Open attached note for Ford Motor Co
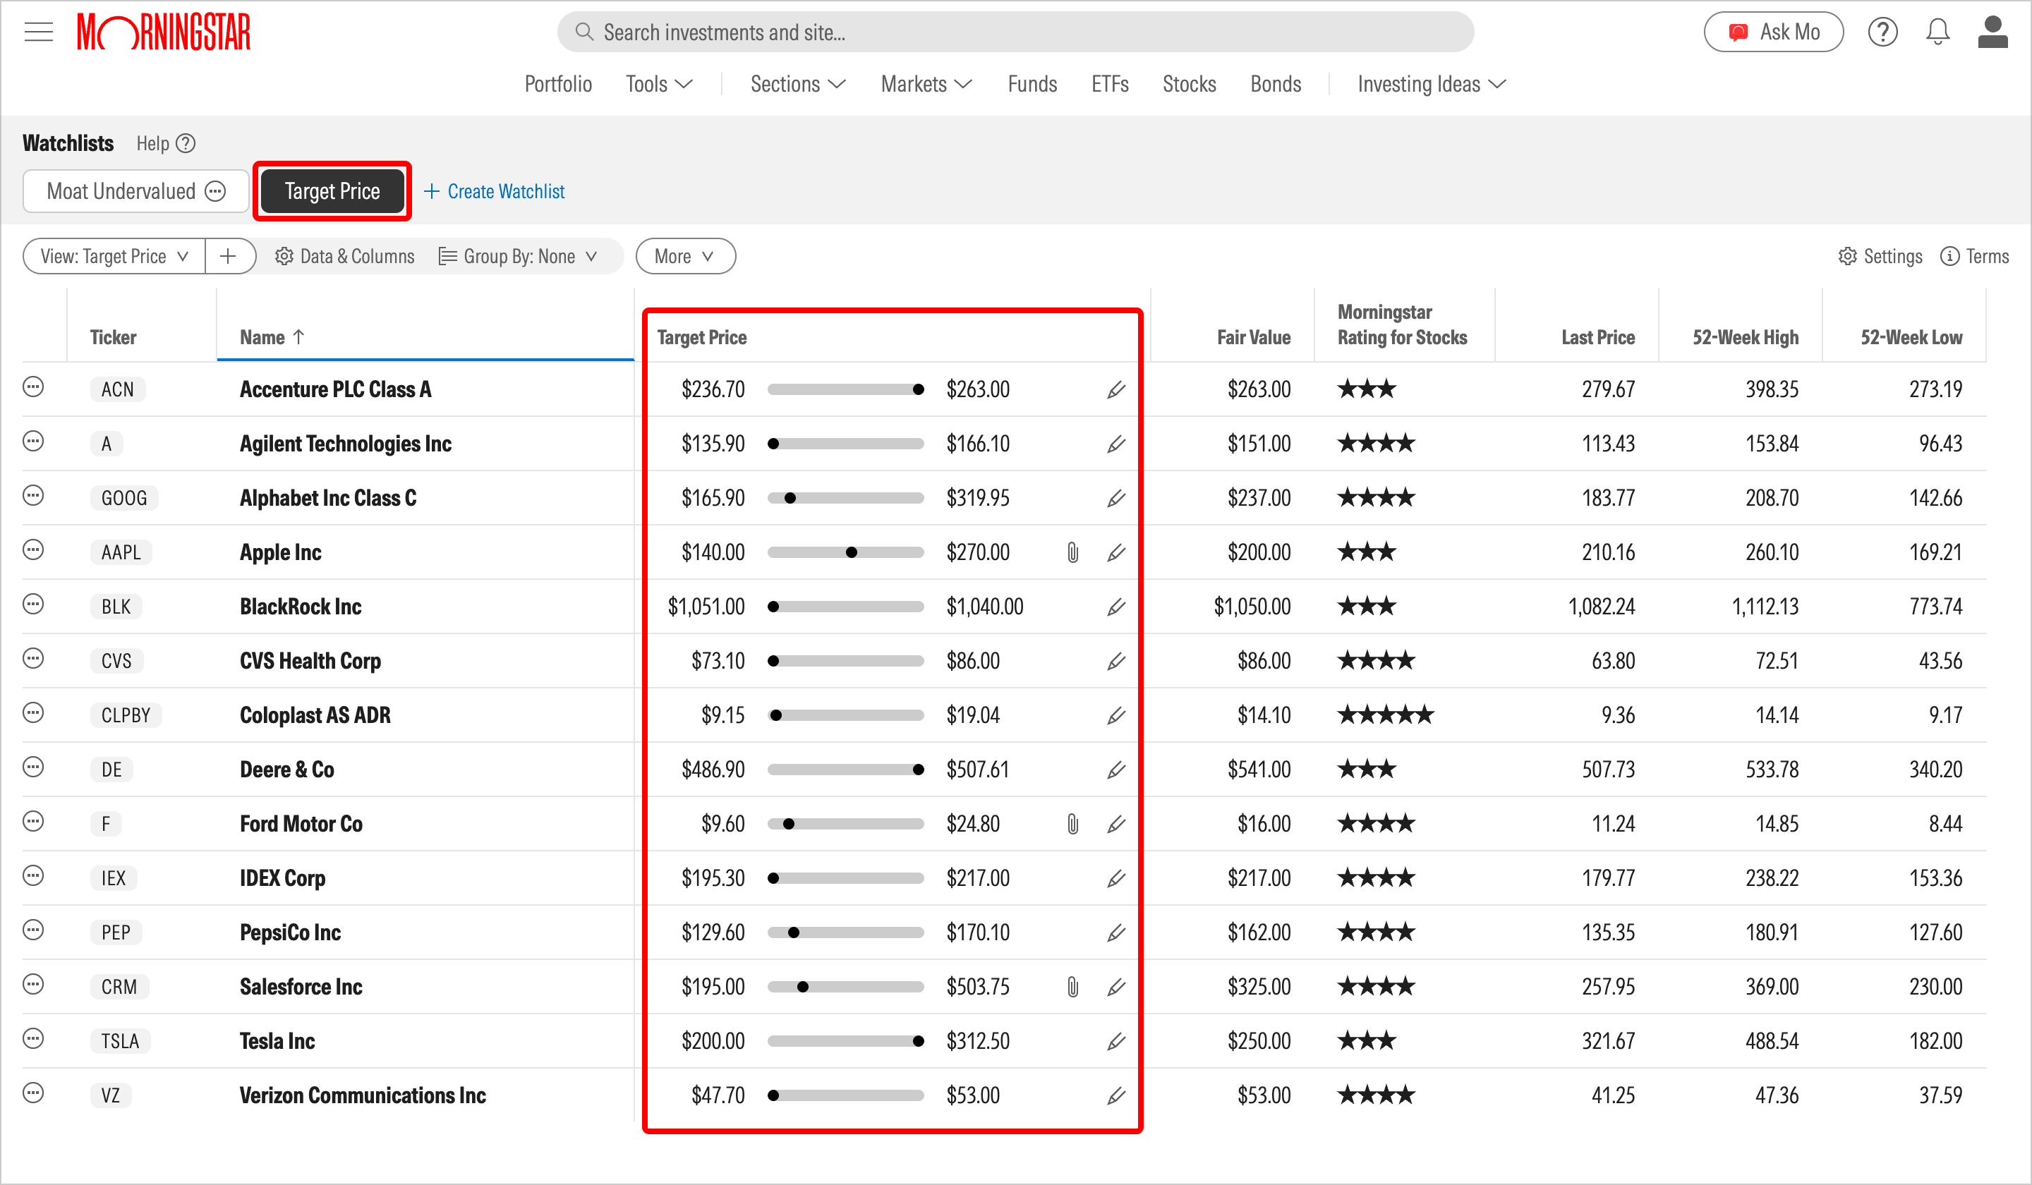2032x1185 pixels. coord(1072,824)
